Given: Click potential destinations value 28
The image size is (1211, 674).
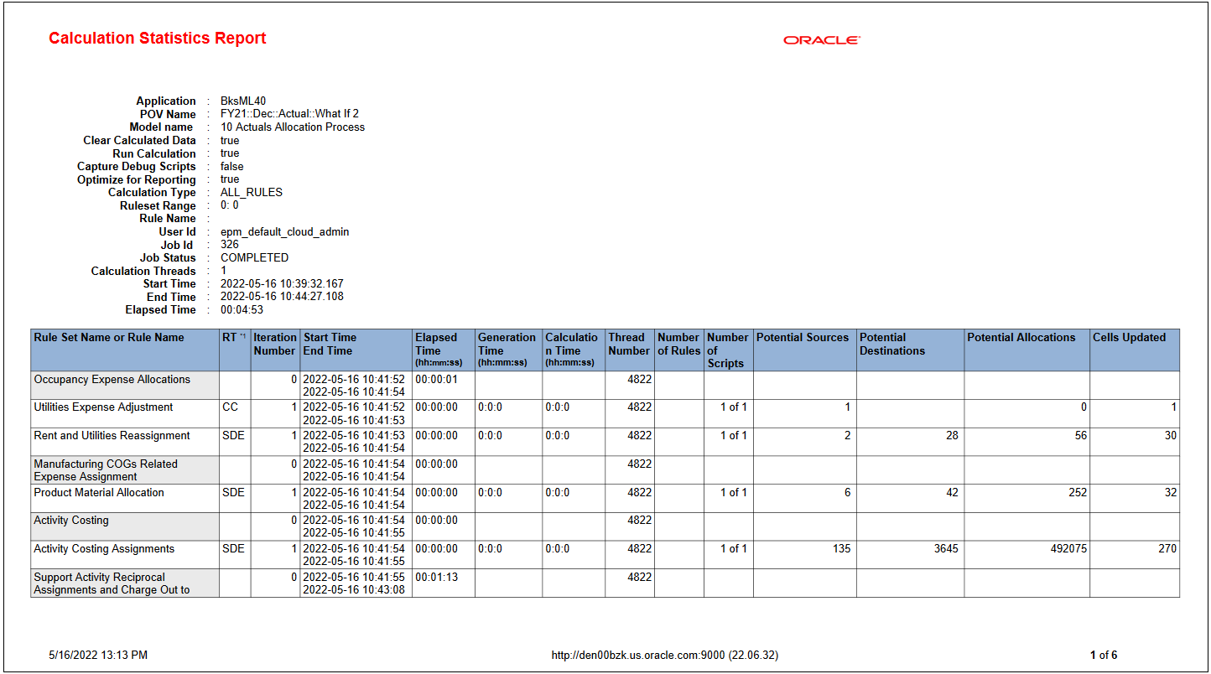Looking at the screenshot, I should point(952,436).
